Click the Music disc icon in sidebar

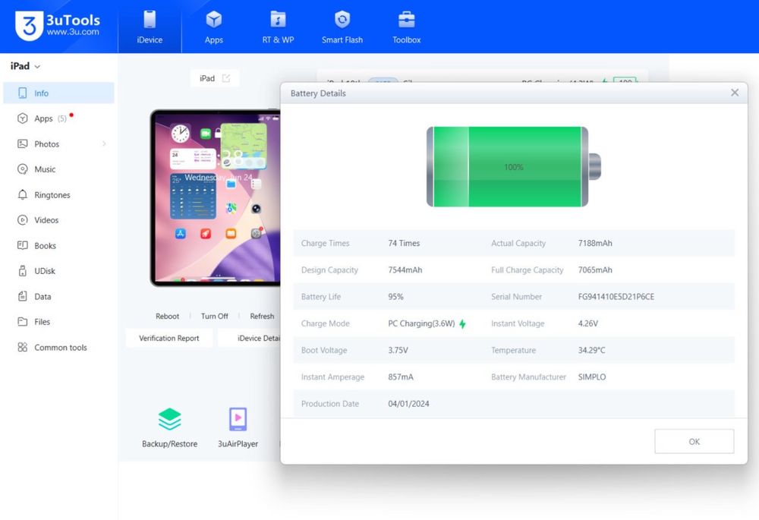tap(22, 169)
